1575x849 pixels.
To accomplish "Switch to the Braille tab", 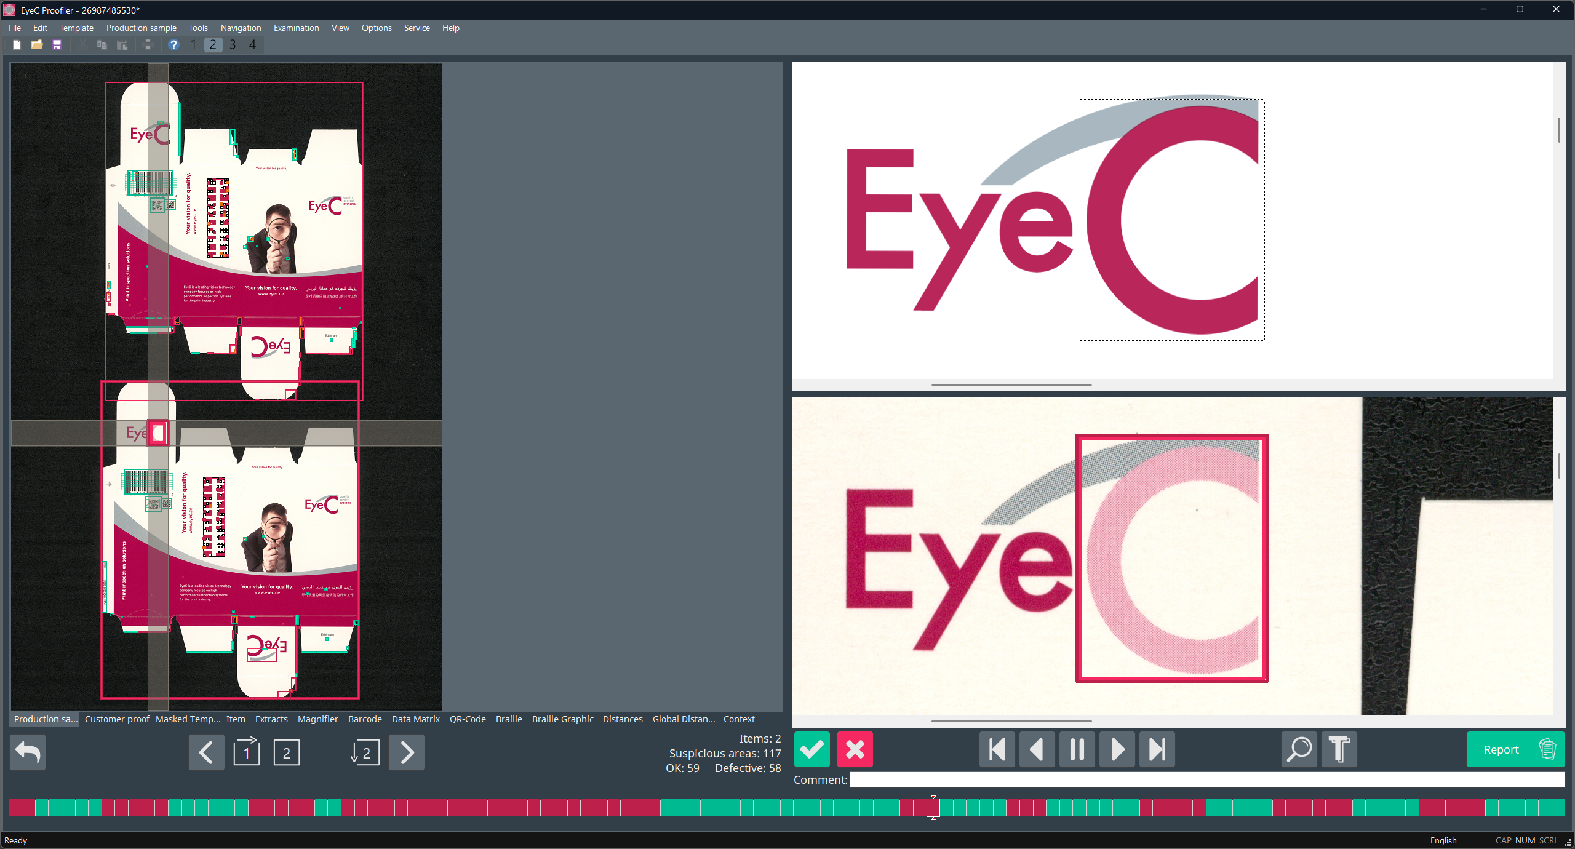I will [509, 719].
